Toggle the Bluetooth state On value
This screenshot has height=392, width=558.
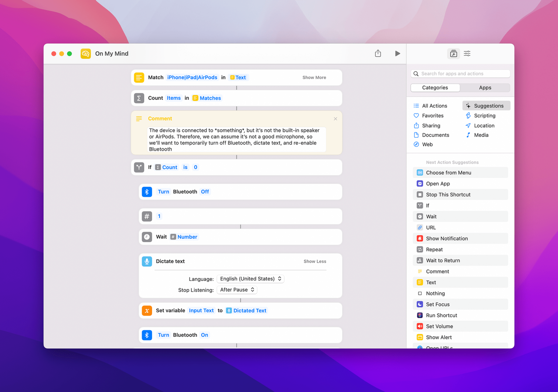204,335
